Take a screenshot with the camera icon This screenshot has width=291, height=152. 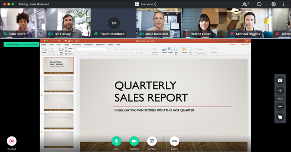(x=280, y=80)
